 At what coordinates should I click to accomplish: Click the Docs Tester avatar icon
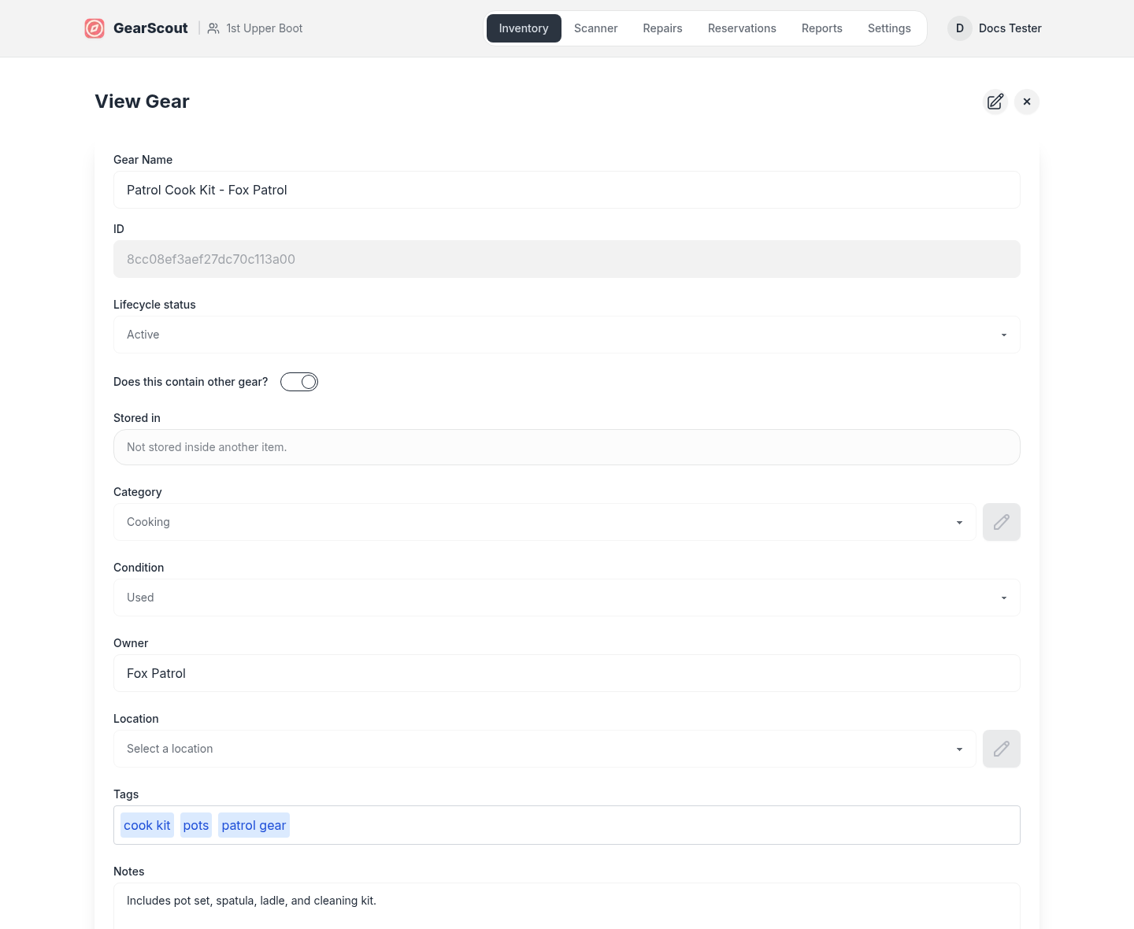point(959,28)
